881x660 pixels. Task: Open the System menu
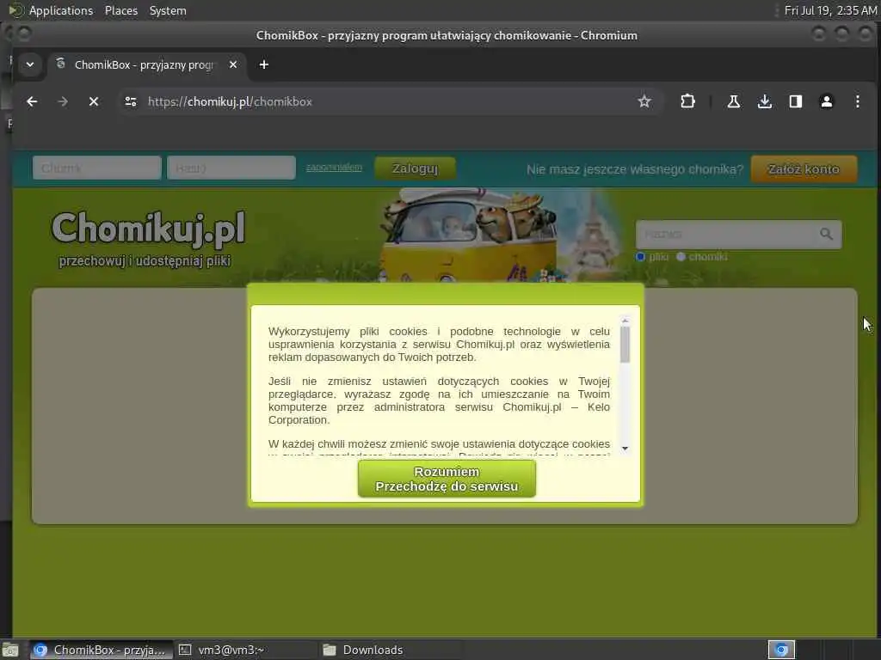click(x=168, y=10)
